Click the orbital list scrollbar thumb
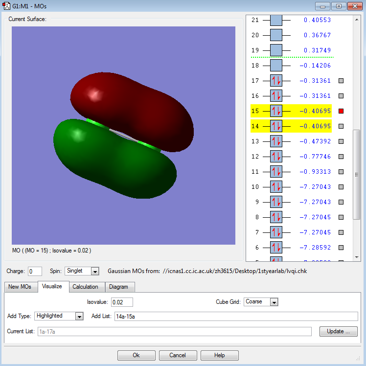 click(356, 175)
